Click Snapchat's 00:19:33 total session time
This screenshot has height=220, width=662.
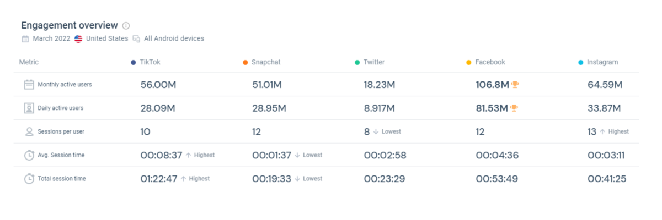(x=271, y=179)
